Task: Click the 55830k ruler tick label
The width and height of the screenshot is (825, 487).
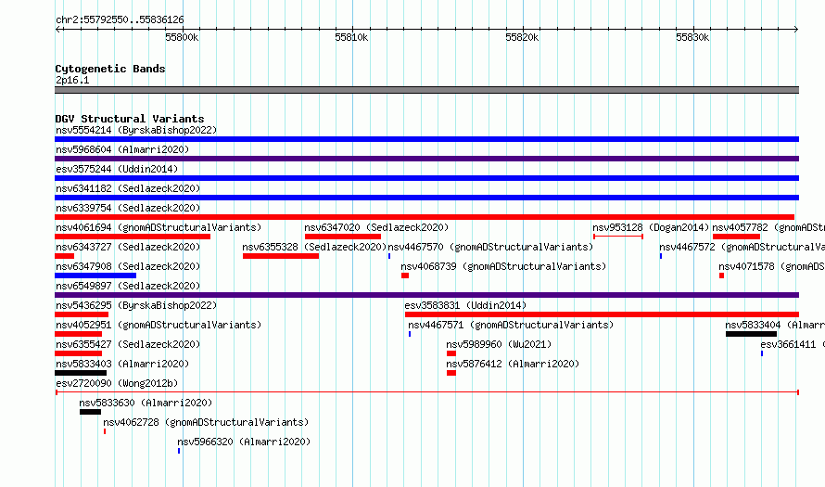Action: click(692, 37)
